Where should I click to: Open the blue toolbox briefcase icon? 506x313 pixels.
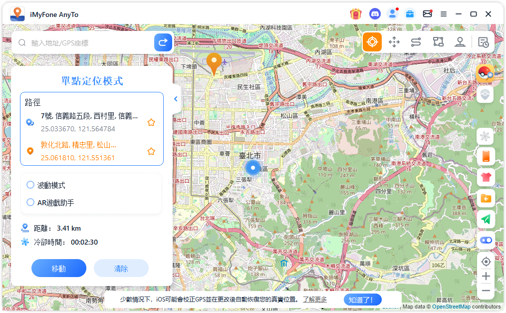(410, 14)
